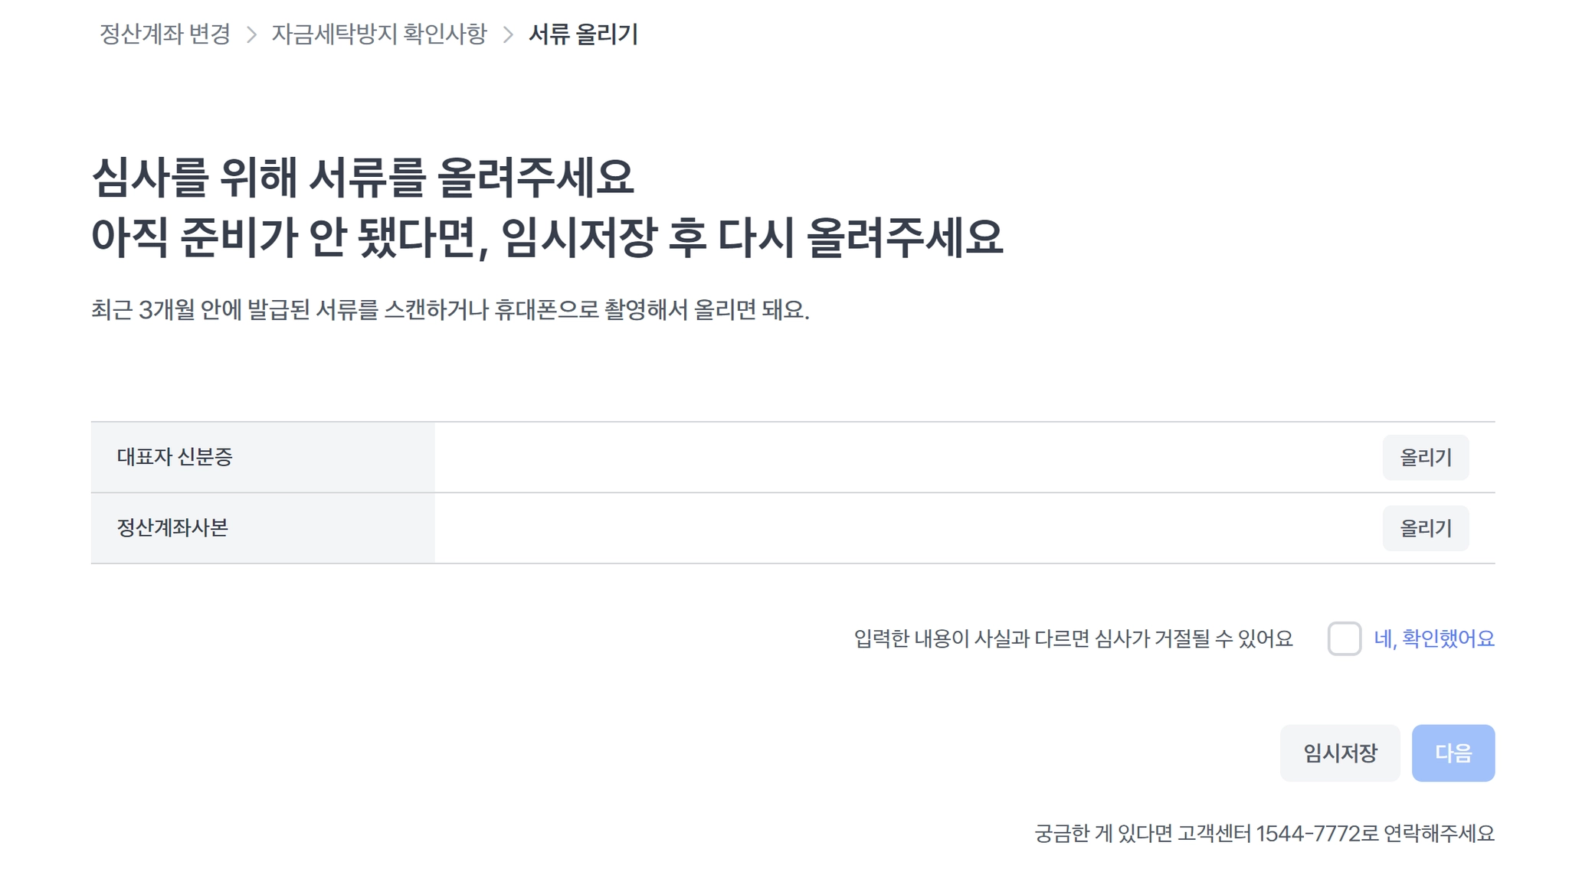Image resolution: width=1569 pixels, height=885 pixels.
Task: Click the 최근 3개월 안에 발급된 서류 description
Action: pos(450,310)
